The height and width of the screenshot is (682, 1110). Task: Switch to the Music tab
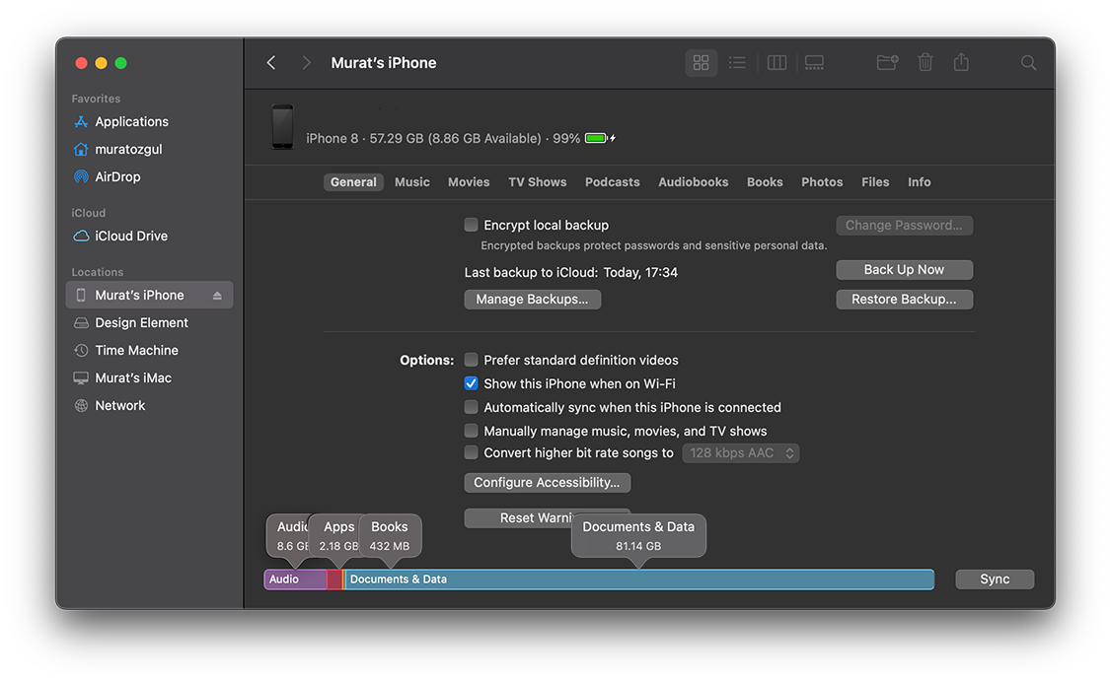point(412,181)
